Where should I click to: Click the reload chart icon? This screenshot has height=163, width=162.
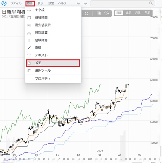coord(86,14)
